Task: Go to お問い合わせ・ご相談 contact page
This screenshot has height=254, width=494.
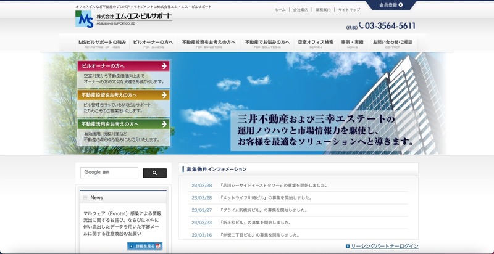Action: [x=392, y=43]
